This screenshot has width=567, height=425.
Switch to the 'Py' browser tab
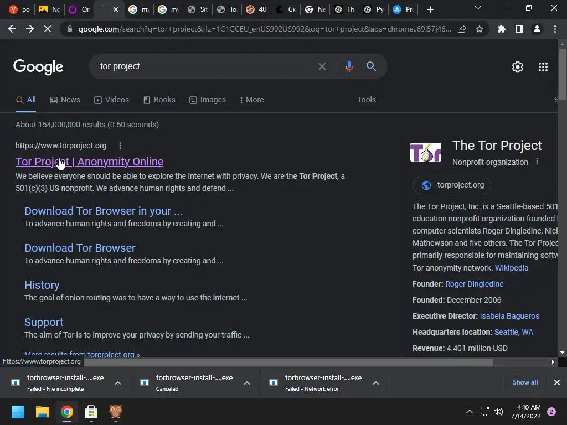[x=374, y=9]
